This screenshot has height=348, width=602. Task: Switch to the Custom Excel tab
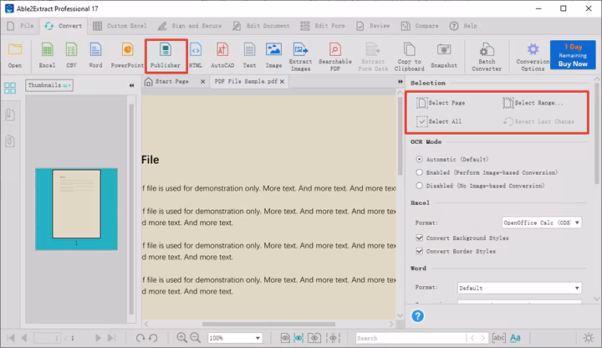tap(120, 26)
